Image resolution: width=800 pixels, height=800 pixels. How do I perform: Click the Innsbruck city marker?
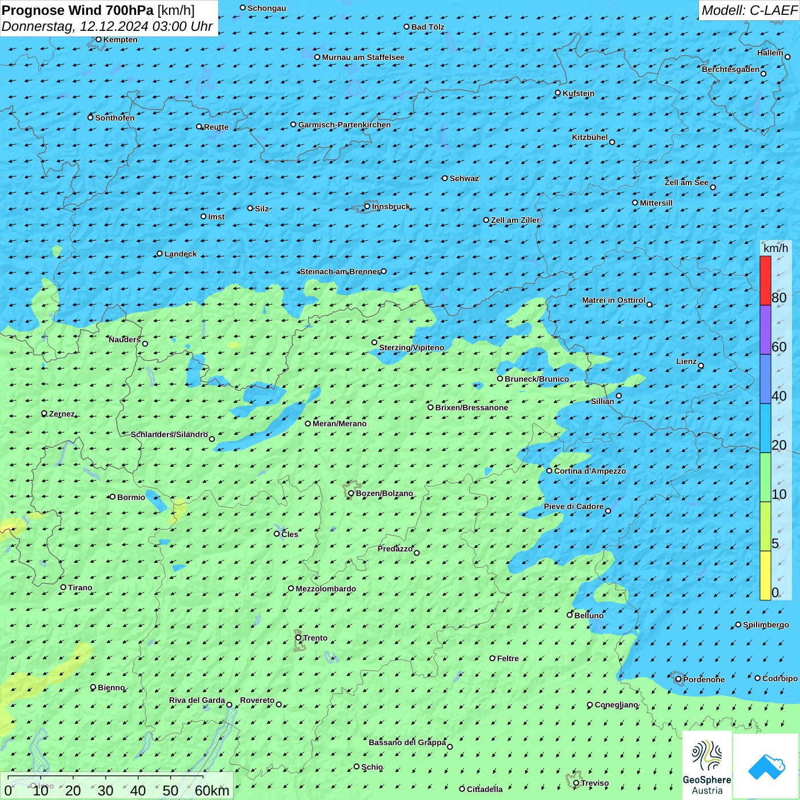click(x=367, y=206)
